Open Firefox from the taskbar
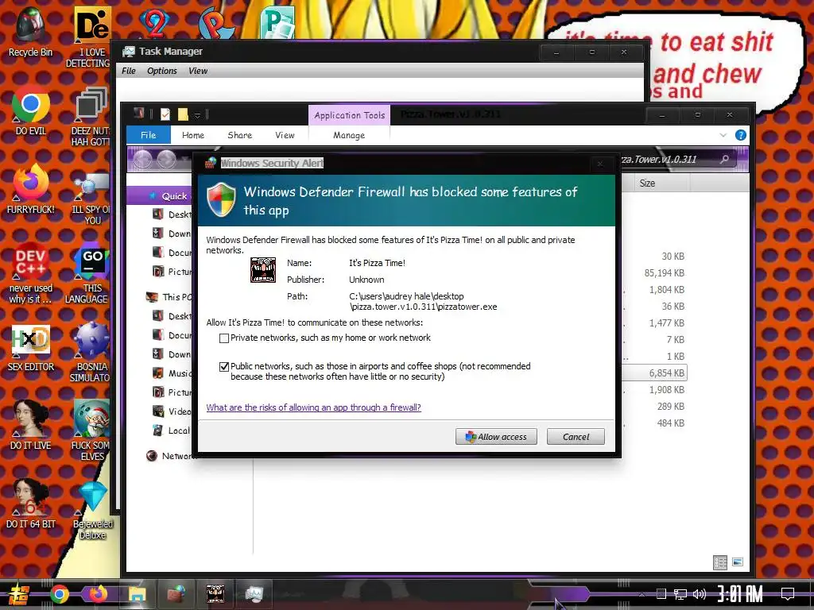This screenshot has height=610, width=814. (x=98, y=594)
